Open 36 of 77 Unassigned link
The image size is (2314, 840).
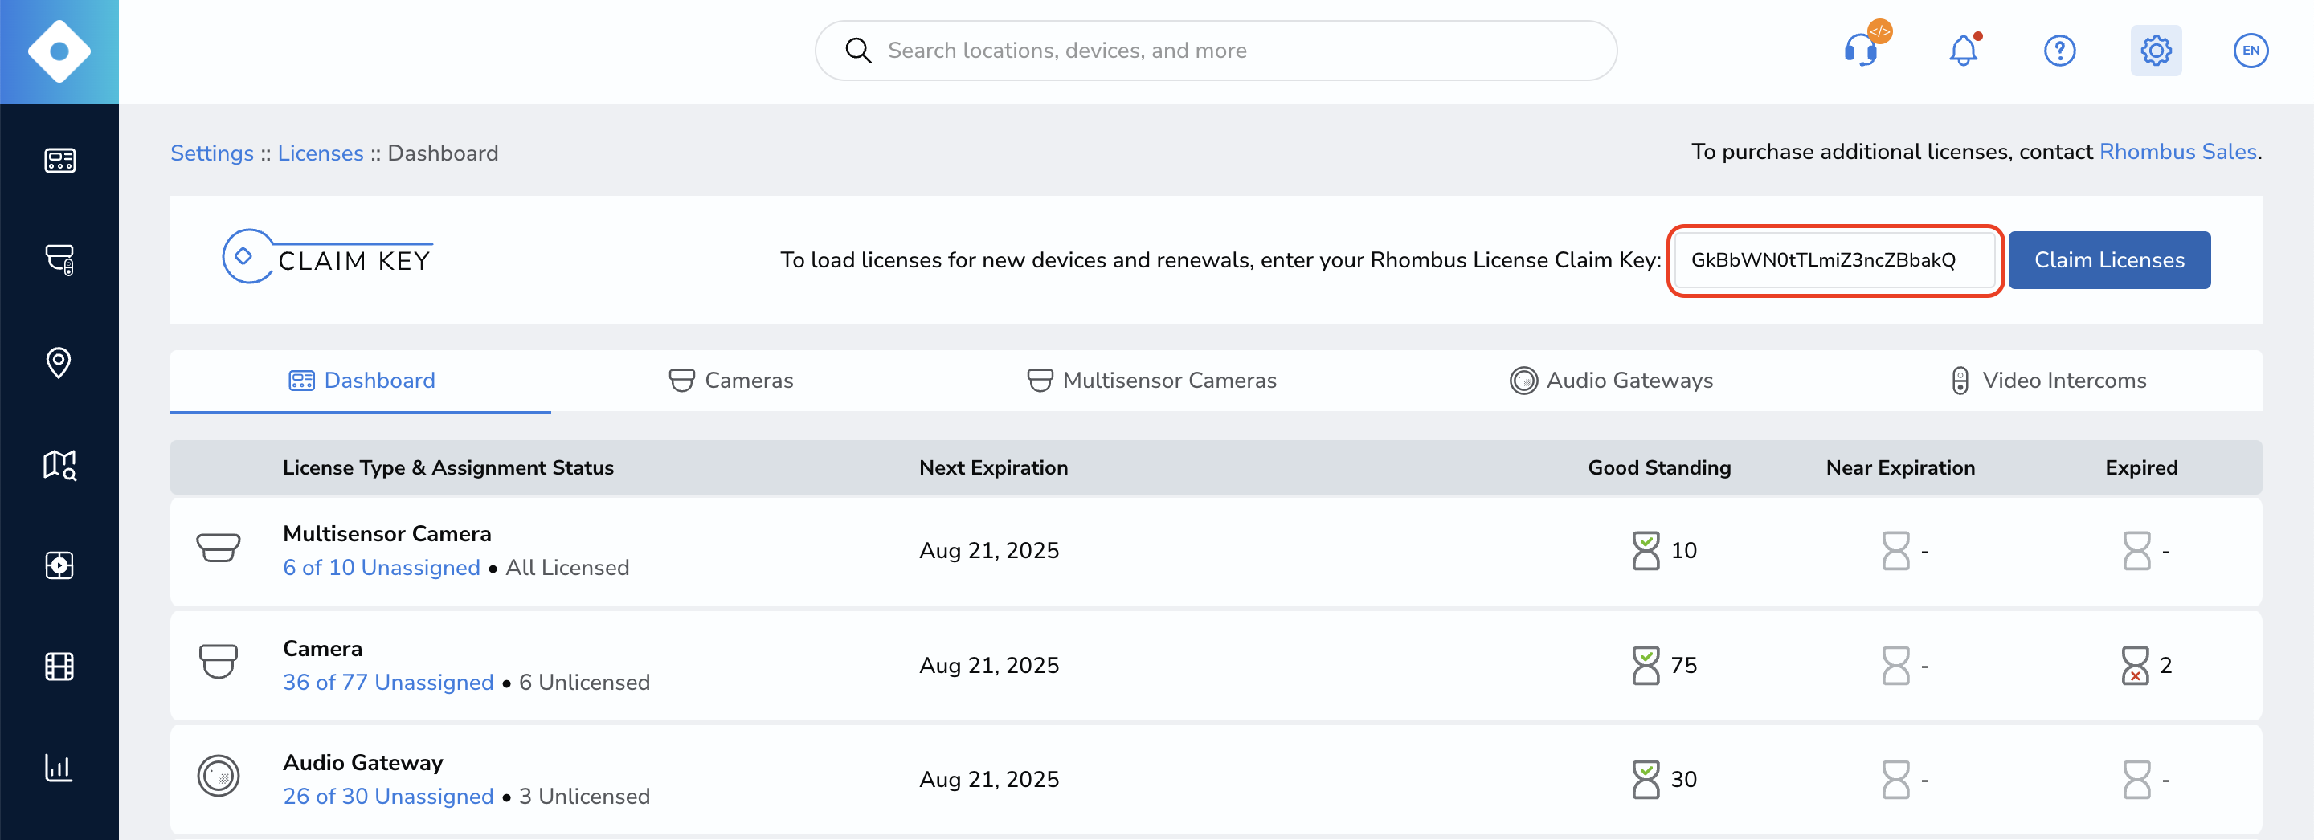tap(388, 683)
